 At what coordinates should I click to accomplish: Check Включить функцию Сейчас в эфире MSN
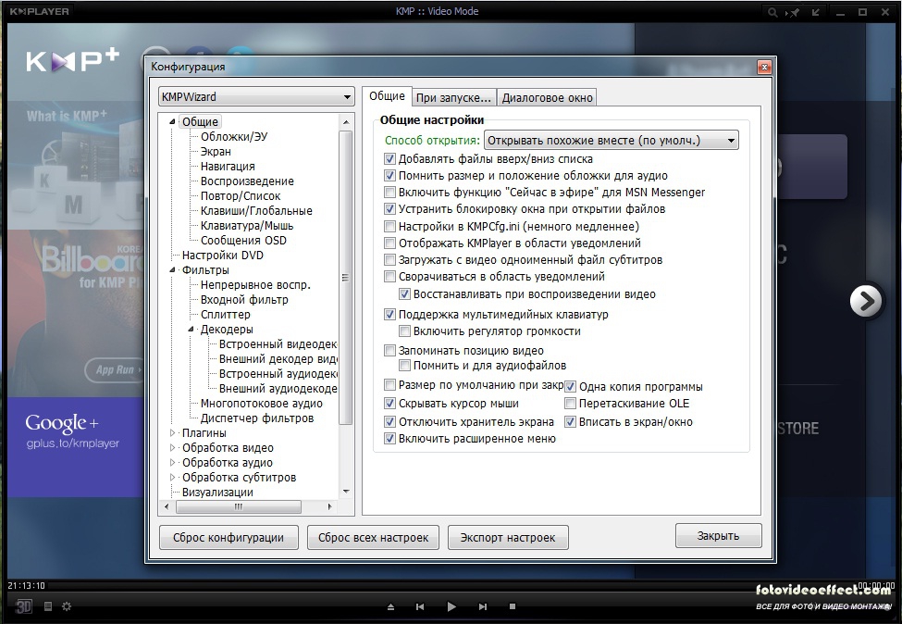(390, 193)
